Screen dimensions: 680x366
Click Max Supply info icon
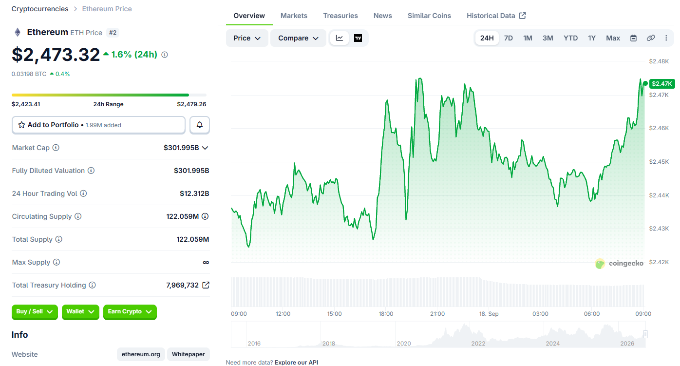57,262
